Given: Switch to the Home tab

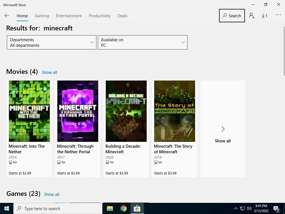Looking at the screenshot, I should point(22,16).
